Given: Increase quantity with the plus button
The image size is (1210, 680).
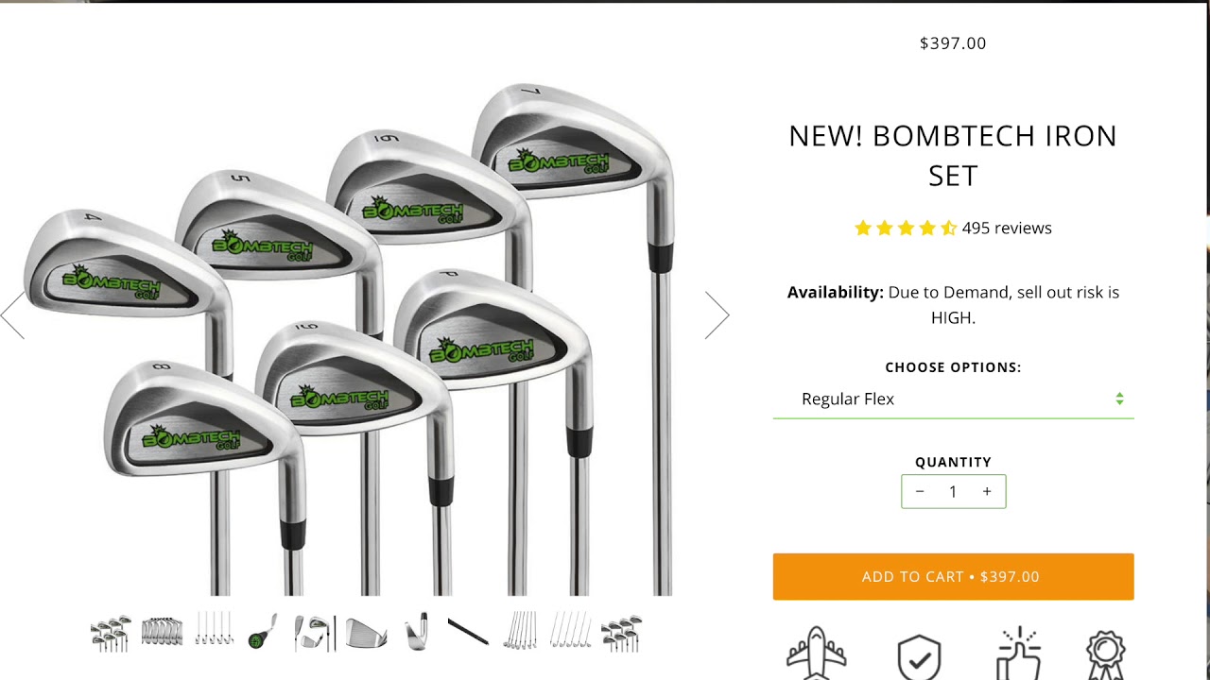Looking at the screenshot, I should pyautogui.click(x=987, y=491).
